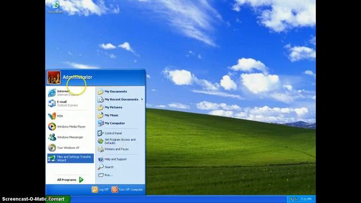The height and width of the screenshot is (203, 361).
Task: Choose the Run... label
Action: (108, 175)
